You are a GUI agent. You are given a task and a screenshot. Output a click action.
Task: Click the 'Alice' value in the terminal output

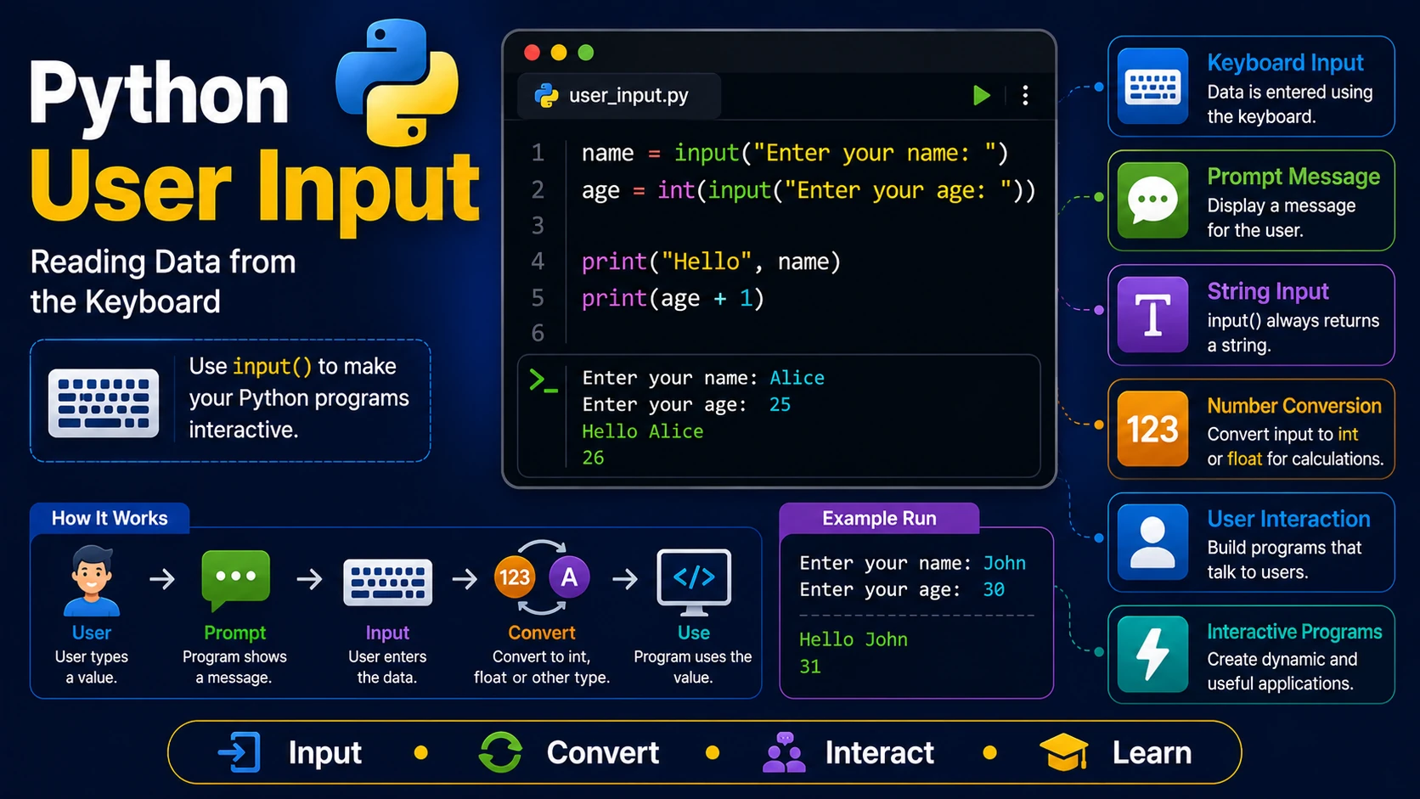click(797, 378)
